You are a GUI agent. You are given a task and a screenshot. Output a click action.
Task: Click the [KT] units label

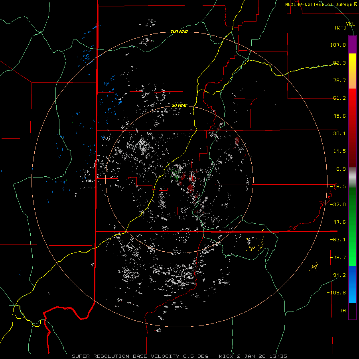point(341,28)
